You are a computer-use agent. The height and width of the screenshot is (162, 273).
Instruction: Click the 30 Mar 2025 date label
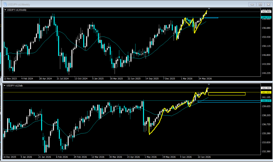pos(116,79)
